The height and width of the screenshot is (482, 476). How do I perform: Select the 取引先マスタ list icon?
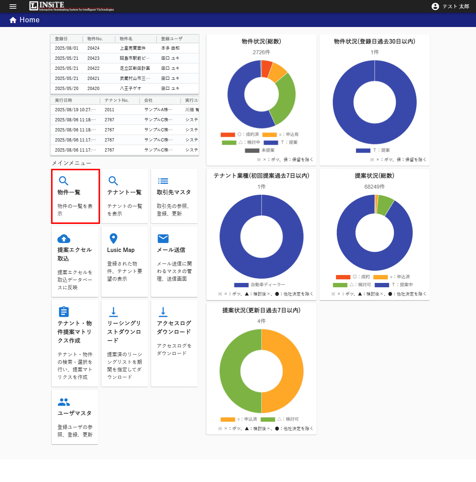pos(163,181)
